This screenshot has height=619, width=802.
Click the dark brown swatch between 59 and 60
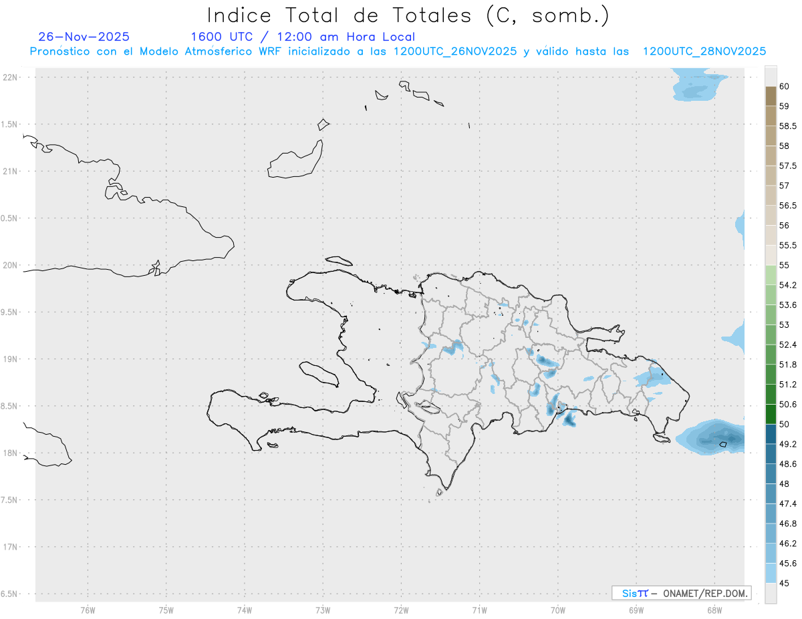771,96
